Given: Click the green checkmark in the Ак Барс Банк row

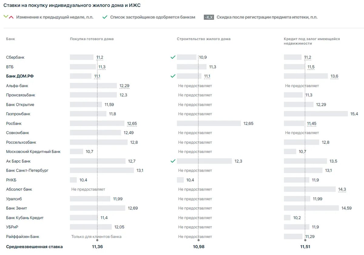Looking at the screenshot, I should pos(173,161).
